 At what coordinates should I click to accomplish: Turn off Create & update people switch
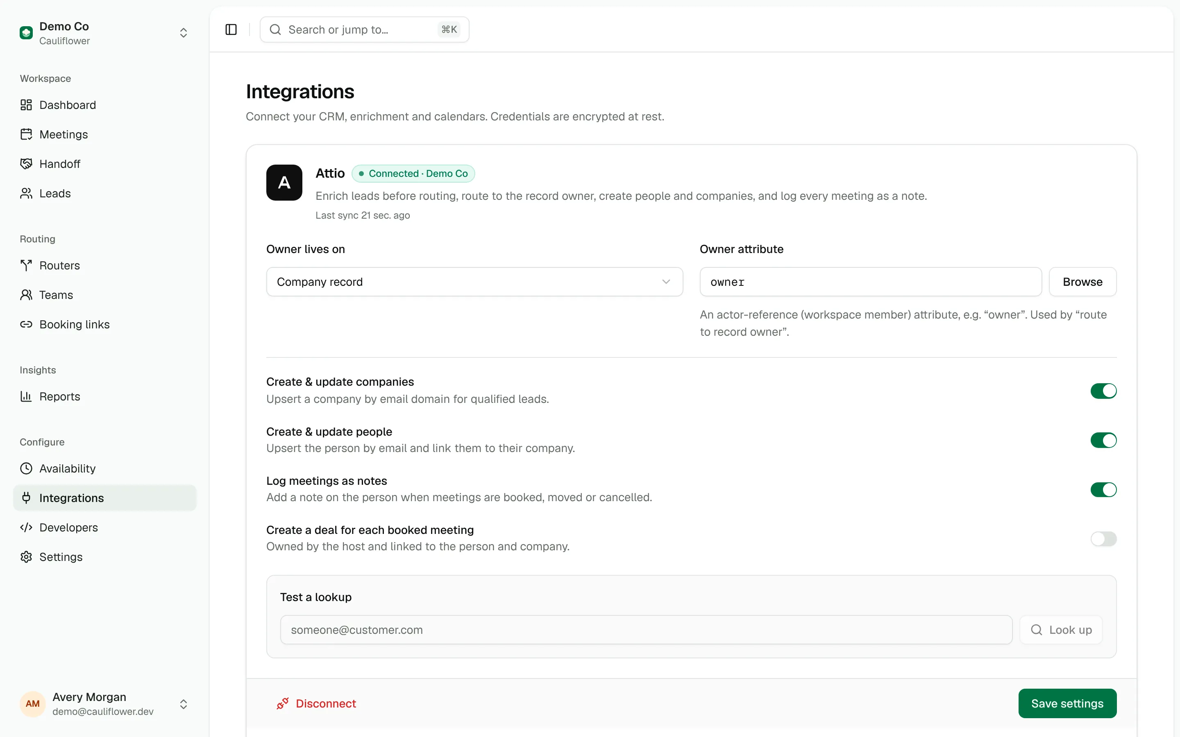point(1103,440)
